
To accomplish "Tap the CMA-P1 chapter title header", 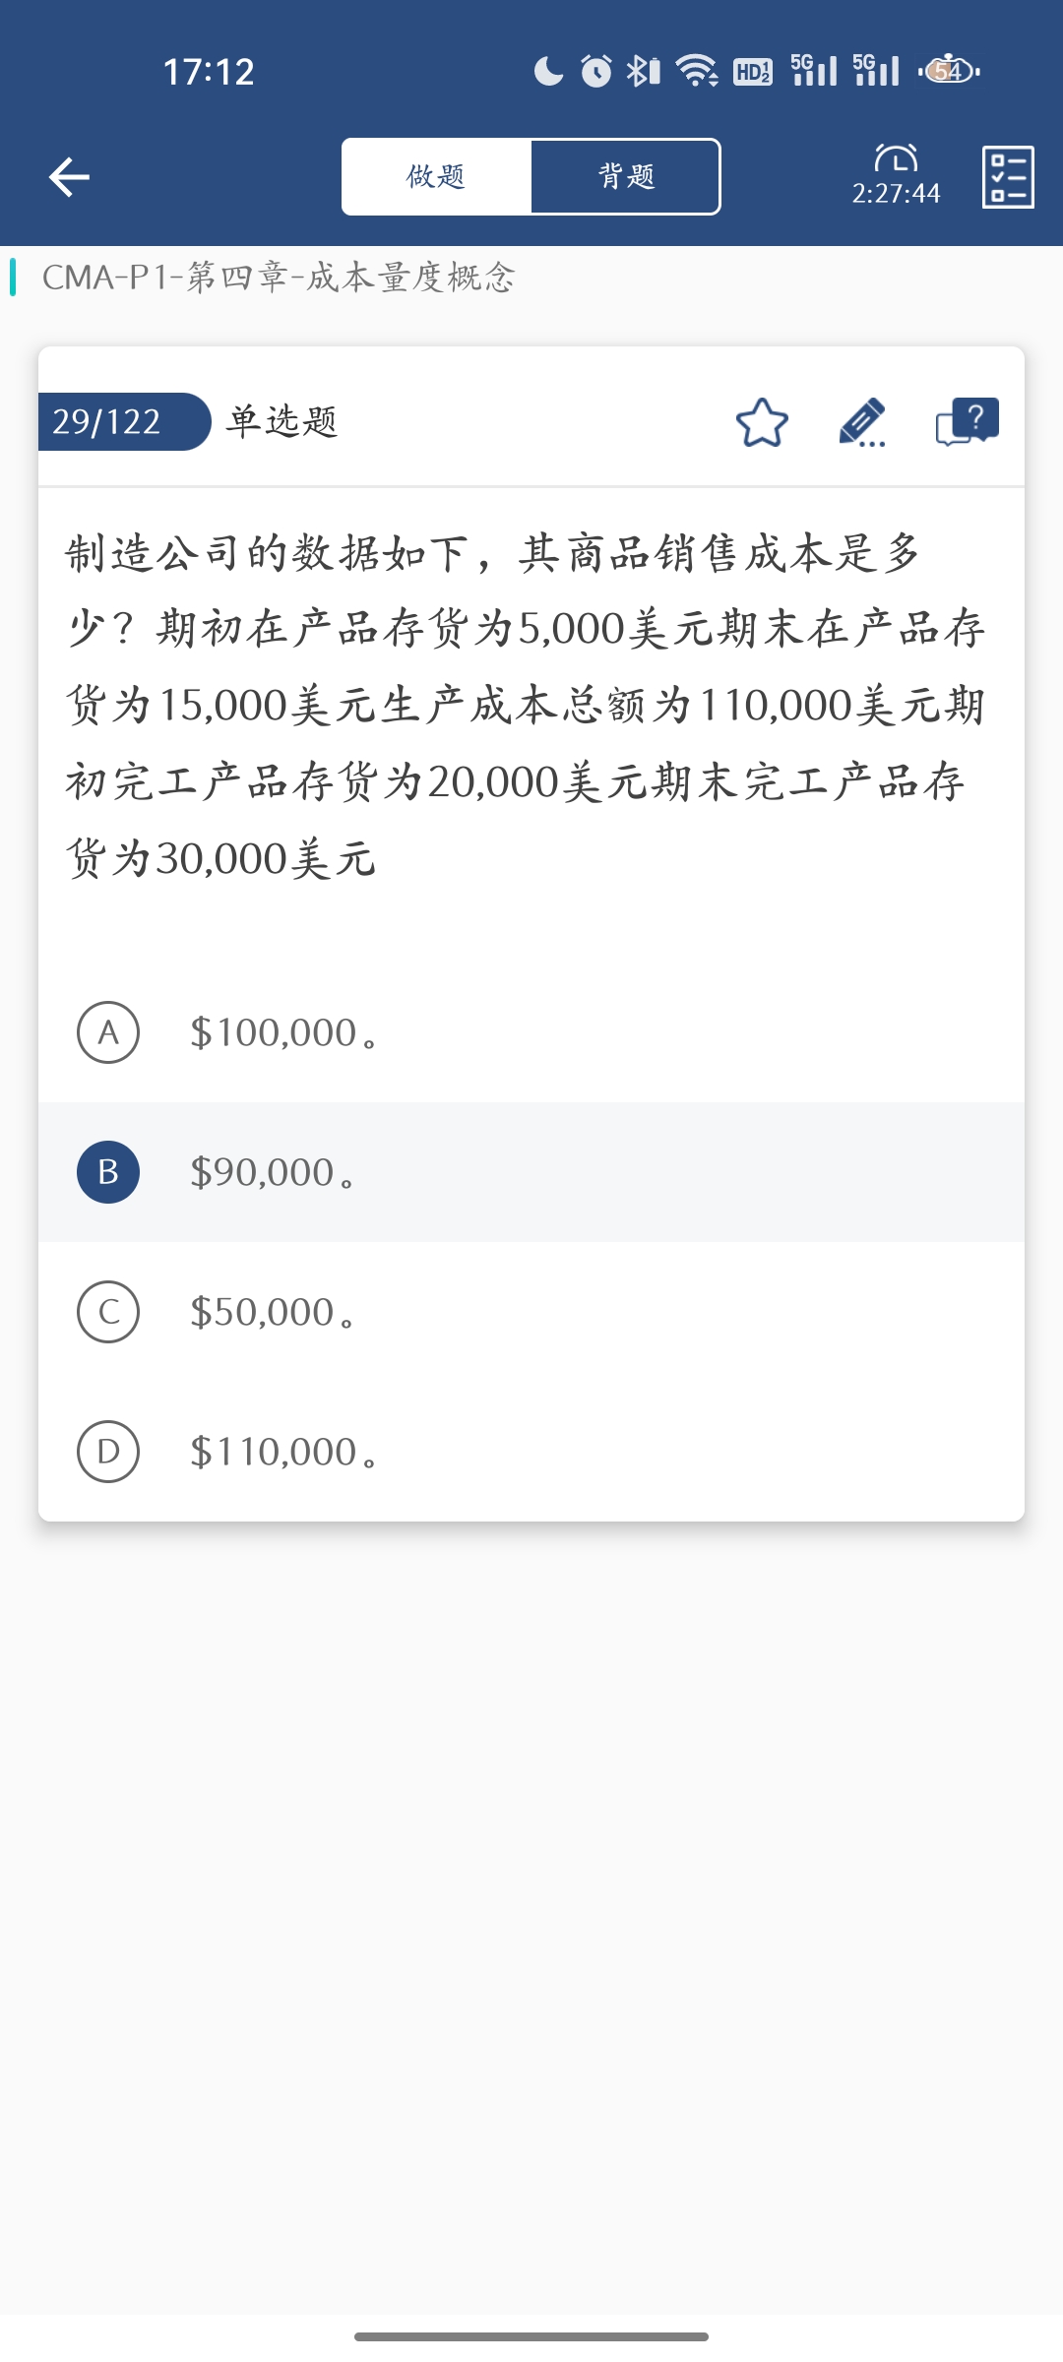I will tap(278, 278).
